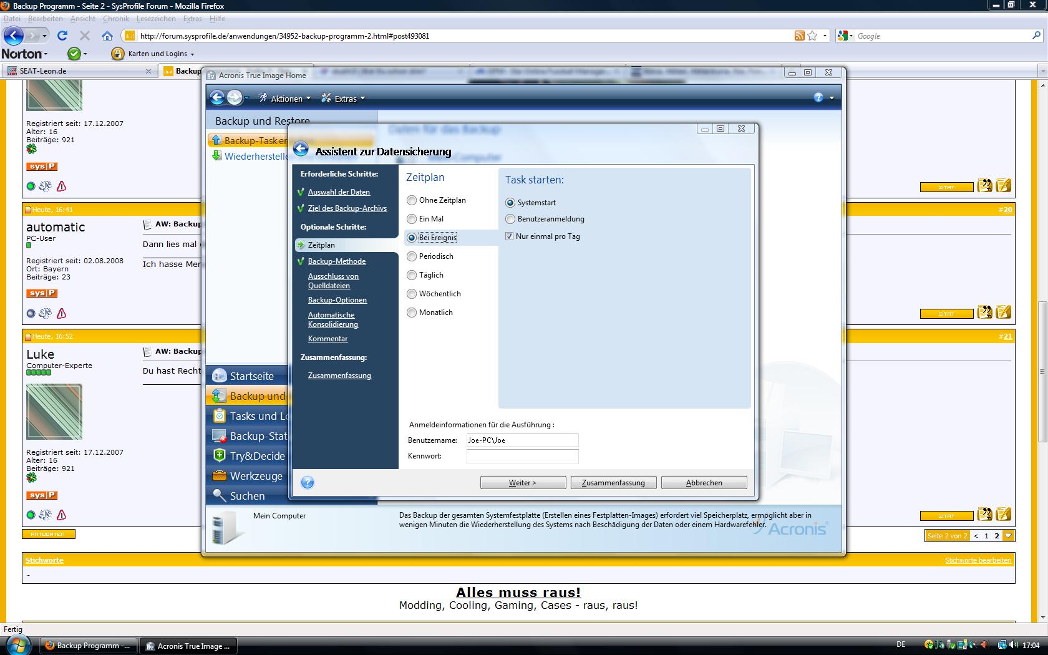Open Backup-Methode step link
The image size is (1048, 655).
point(337,261)
